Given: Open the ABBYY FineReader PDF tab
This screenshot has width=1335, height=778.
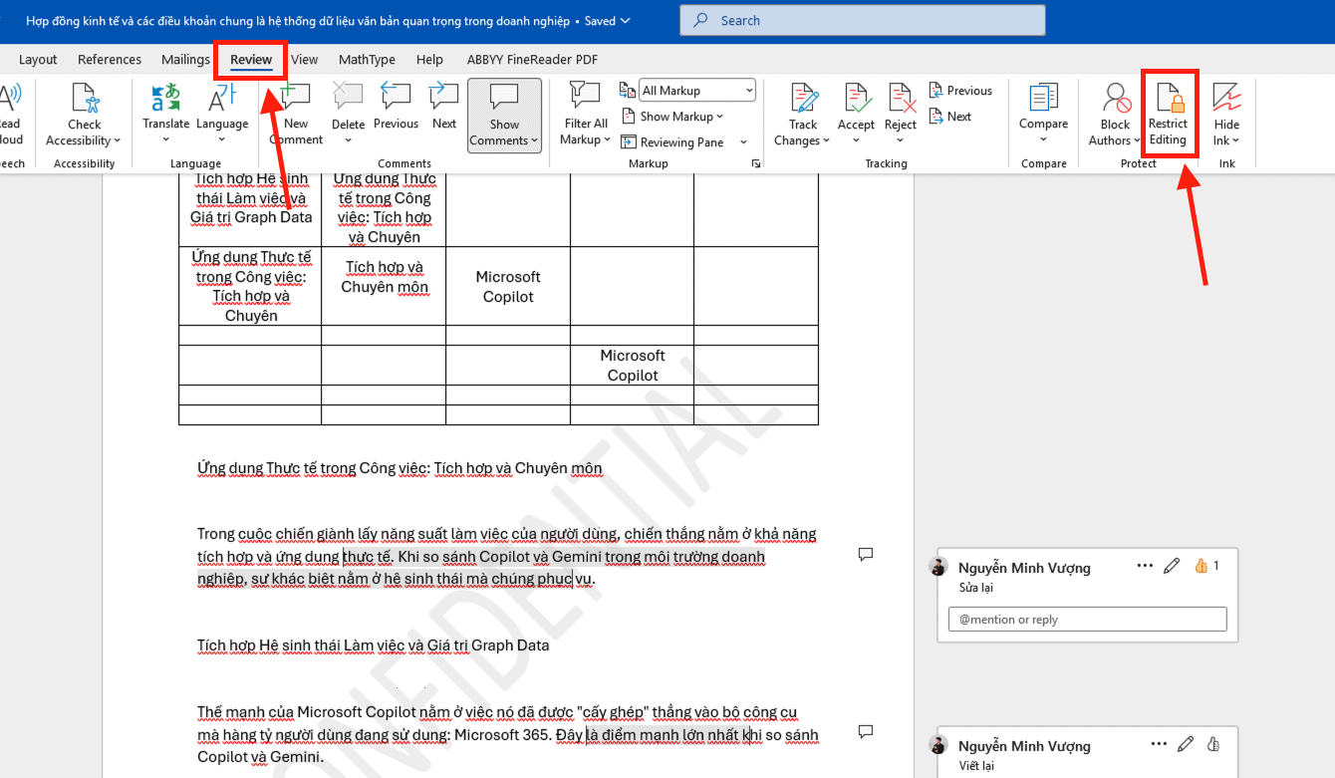Looking at the screenshot, I should (x=532, y=60).
